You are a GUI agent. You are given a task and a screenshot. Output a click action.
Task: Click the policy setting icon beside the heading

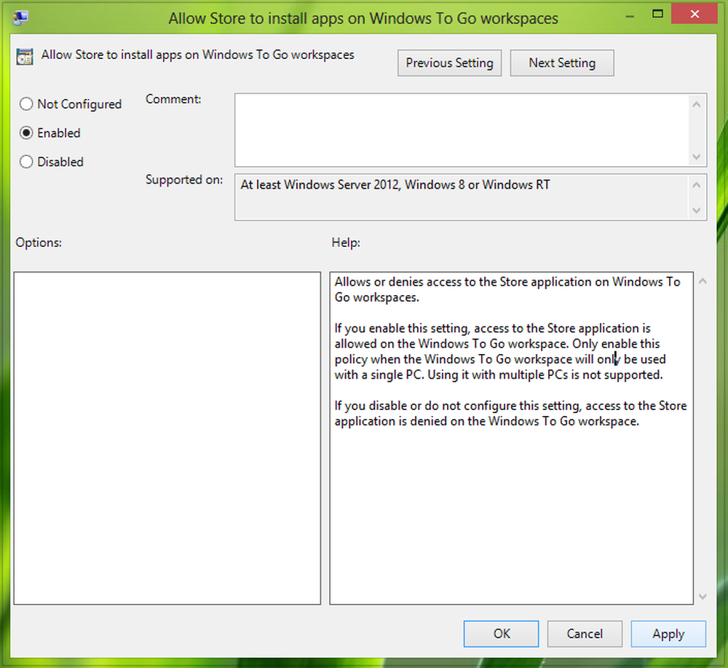click(25, 57)
